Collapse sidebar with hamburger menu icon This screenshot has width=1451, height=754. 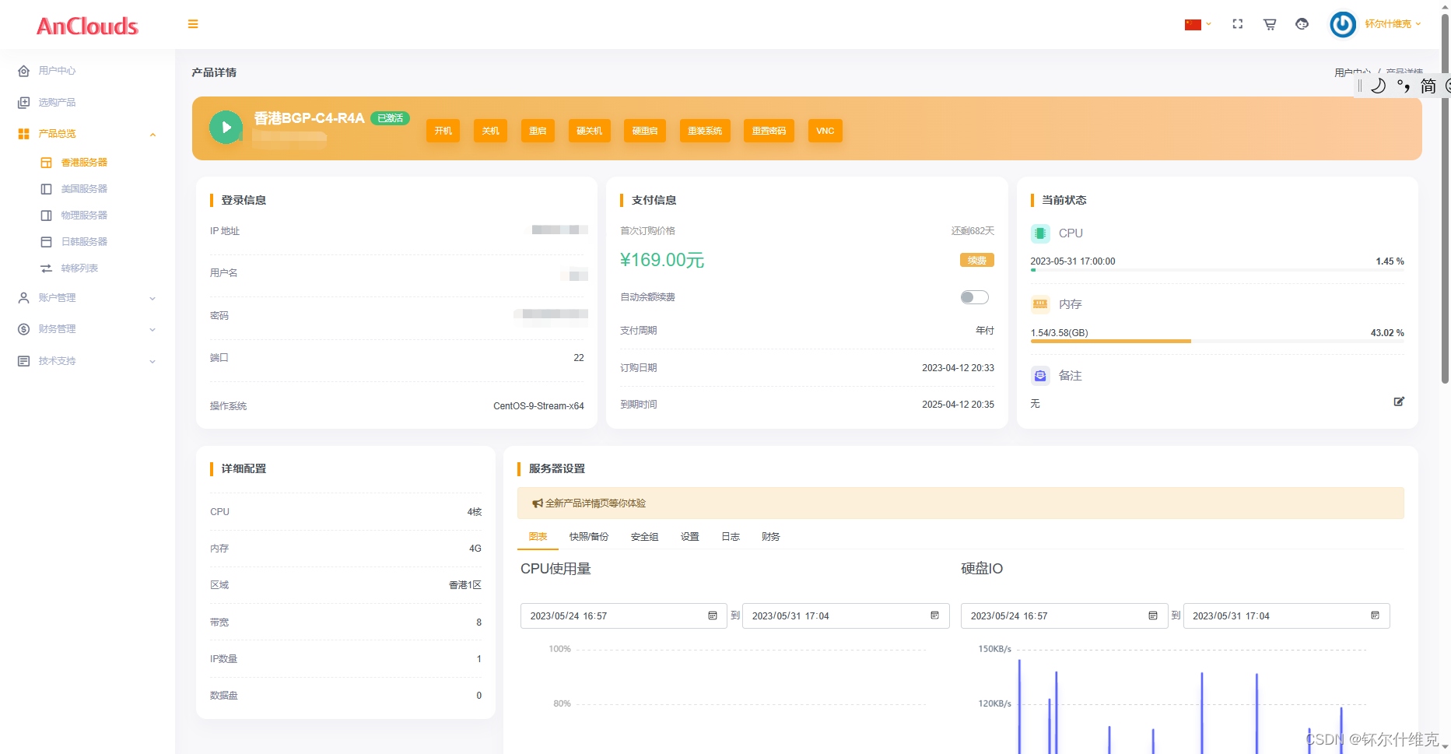pos(193,24)
